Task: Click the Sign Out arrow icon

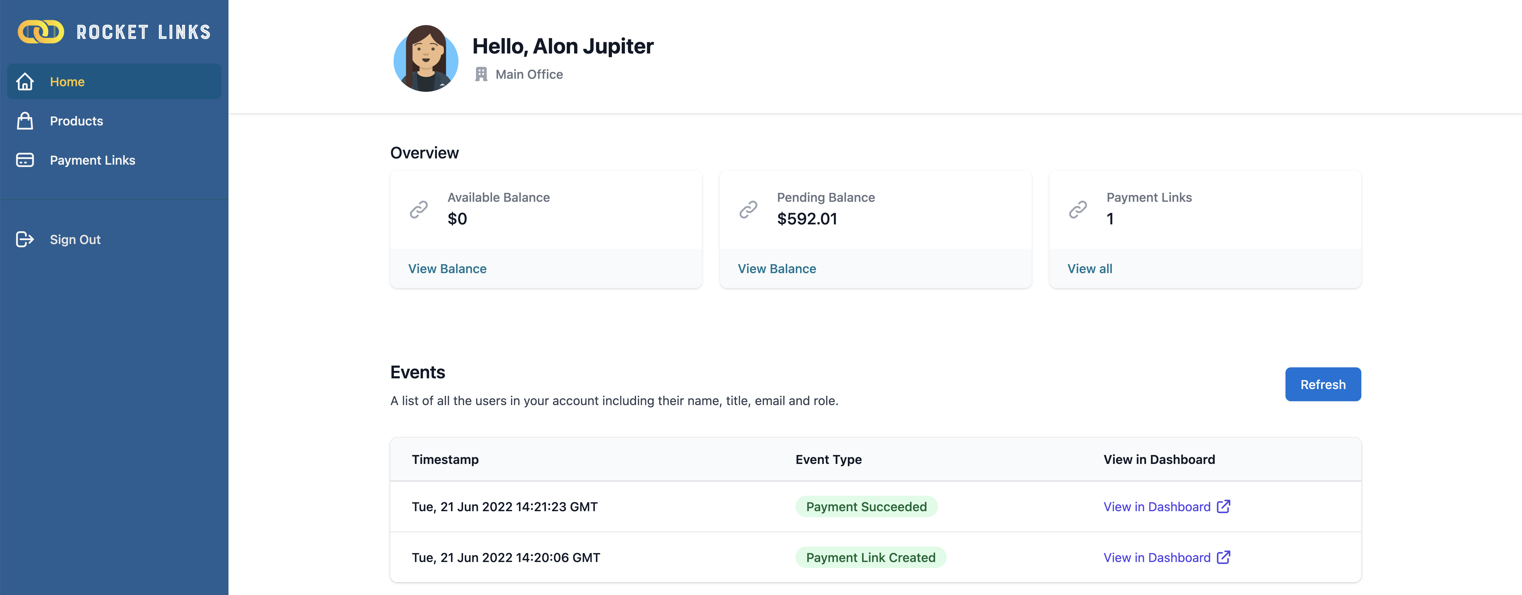Action: [25, 239]
